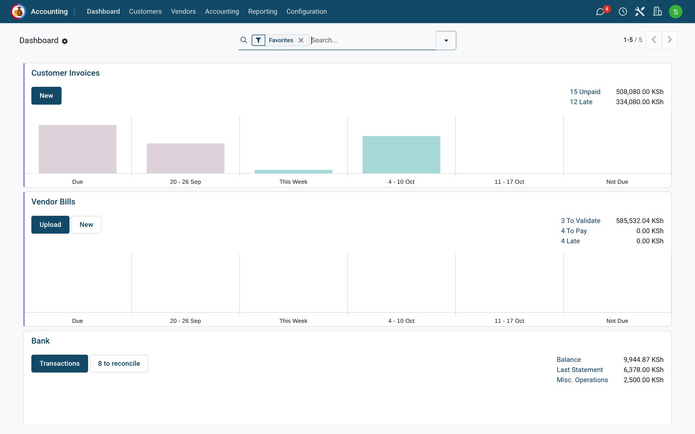Open the activities clock icon

622,12
